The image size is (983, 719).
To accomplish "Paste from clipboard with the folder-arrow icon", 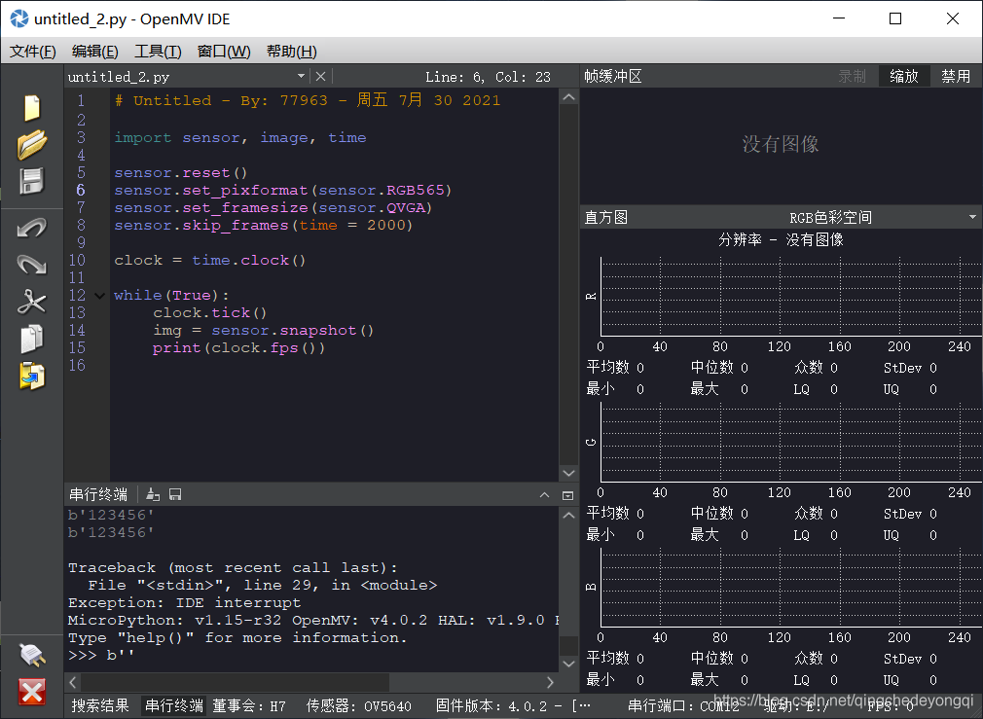I will (x=31, y=377).
